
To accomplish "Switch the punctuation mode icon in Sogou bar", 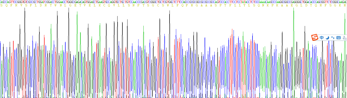I will 333,38.
